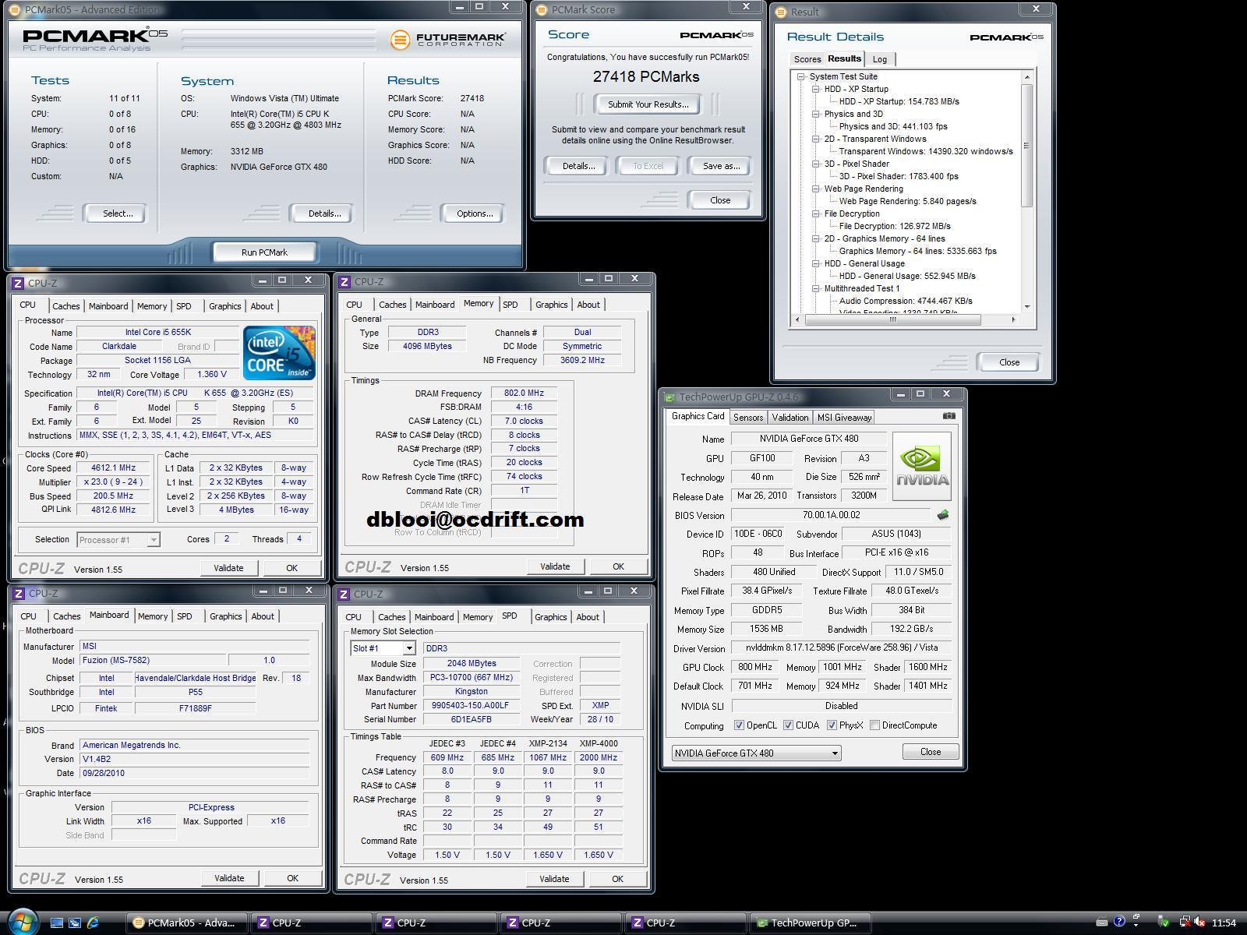Collapse the HDD - XP Startup node
This screenshot has height=935, width=1247.
point(816,89)
